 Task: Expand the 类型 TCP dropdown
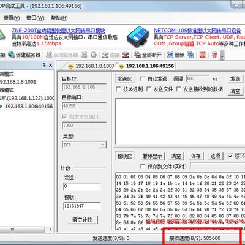103,145
